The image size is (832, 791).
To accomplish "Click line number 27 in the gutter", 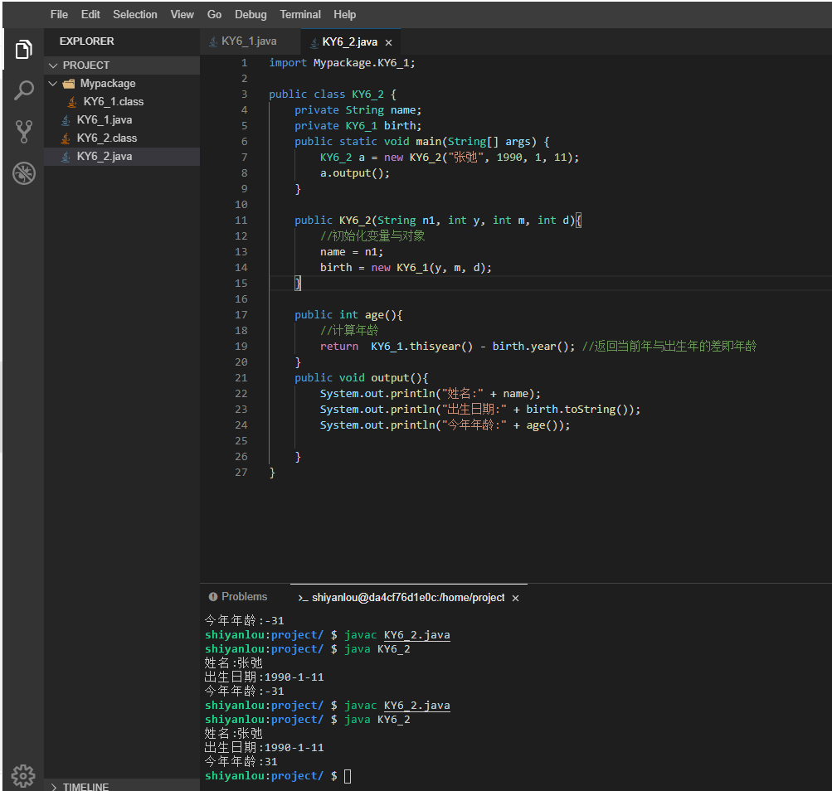I will [241, 473].
